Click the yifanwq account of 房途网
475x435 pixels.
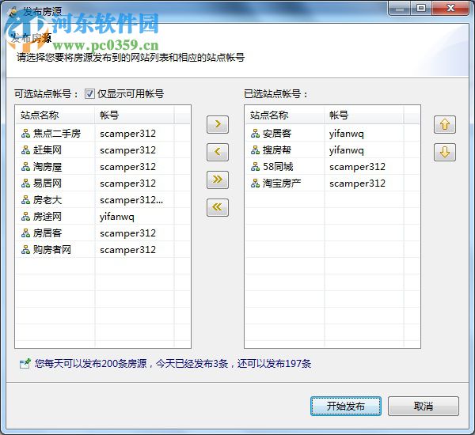pyautogui.click(x=117, y=217)
